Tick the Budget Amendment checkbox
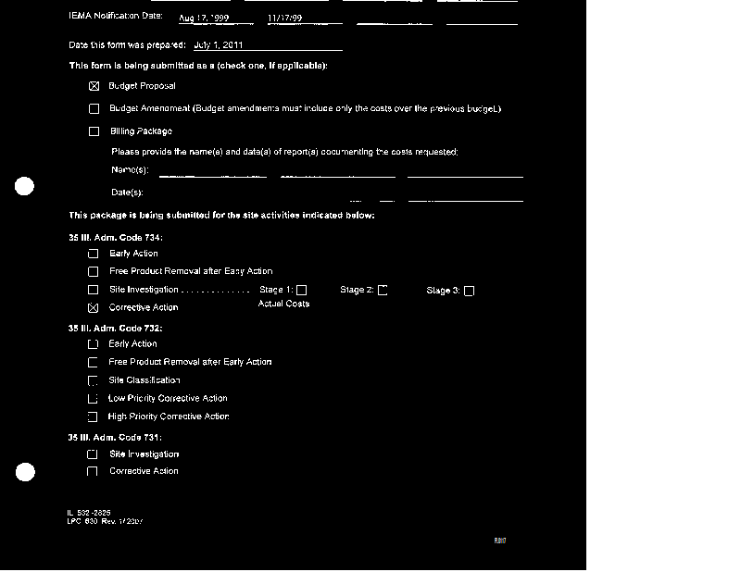 [94, 109]
